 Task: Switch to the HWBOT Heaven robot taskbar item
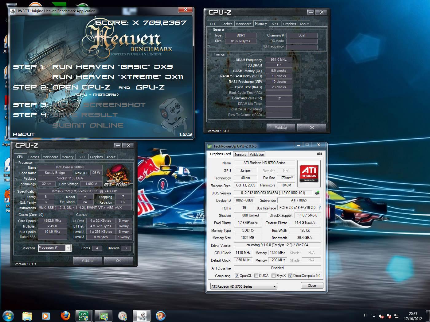click(142, 316)
